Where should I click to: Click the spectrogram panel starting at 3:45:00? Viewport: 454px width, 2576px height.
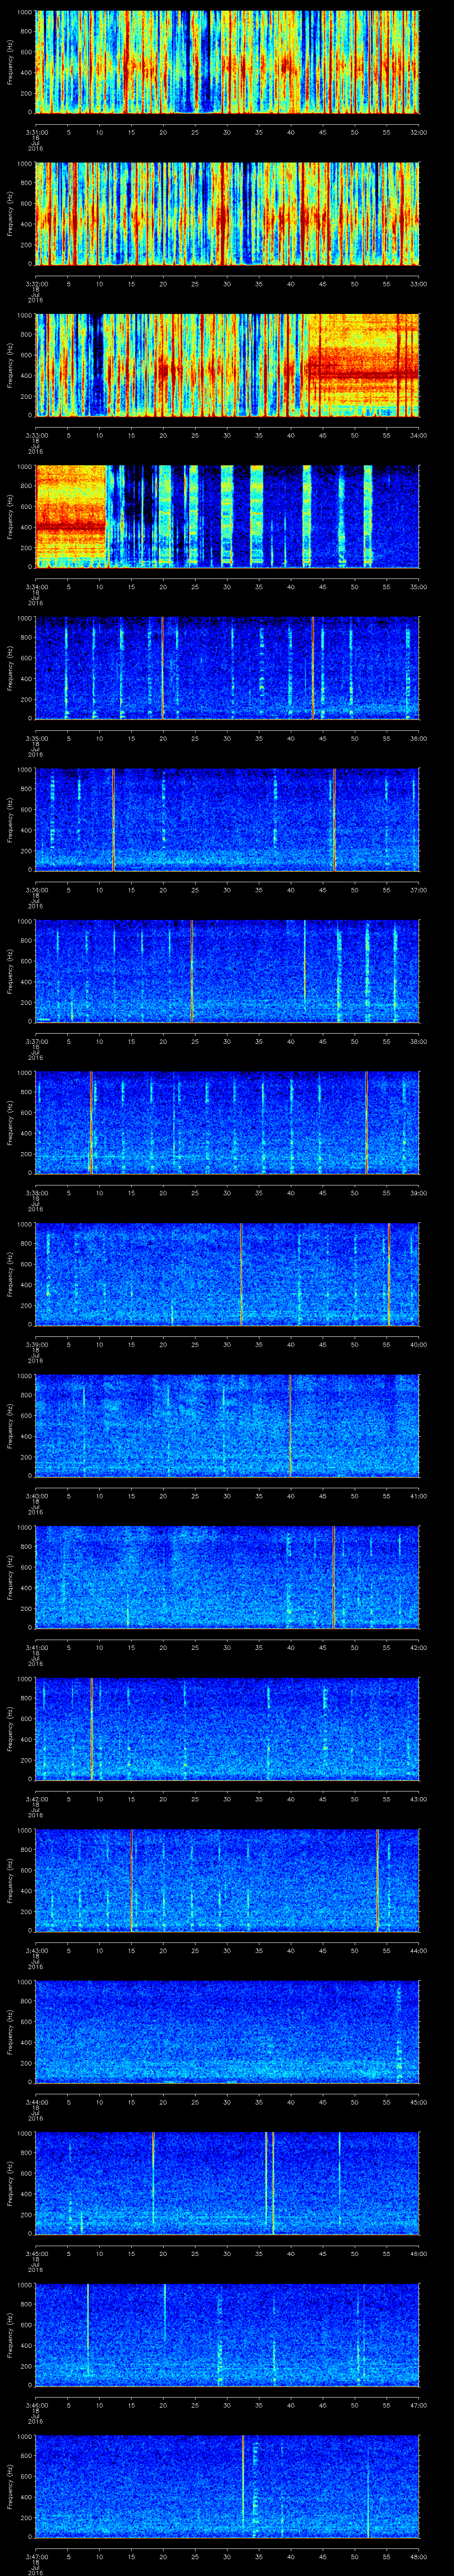227,2184
